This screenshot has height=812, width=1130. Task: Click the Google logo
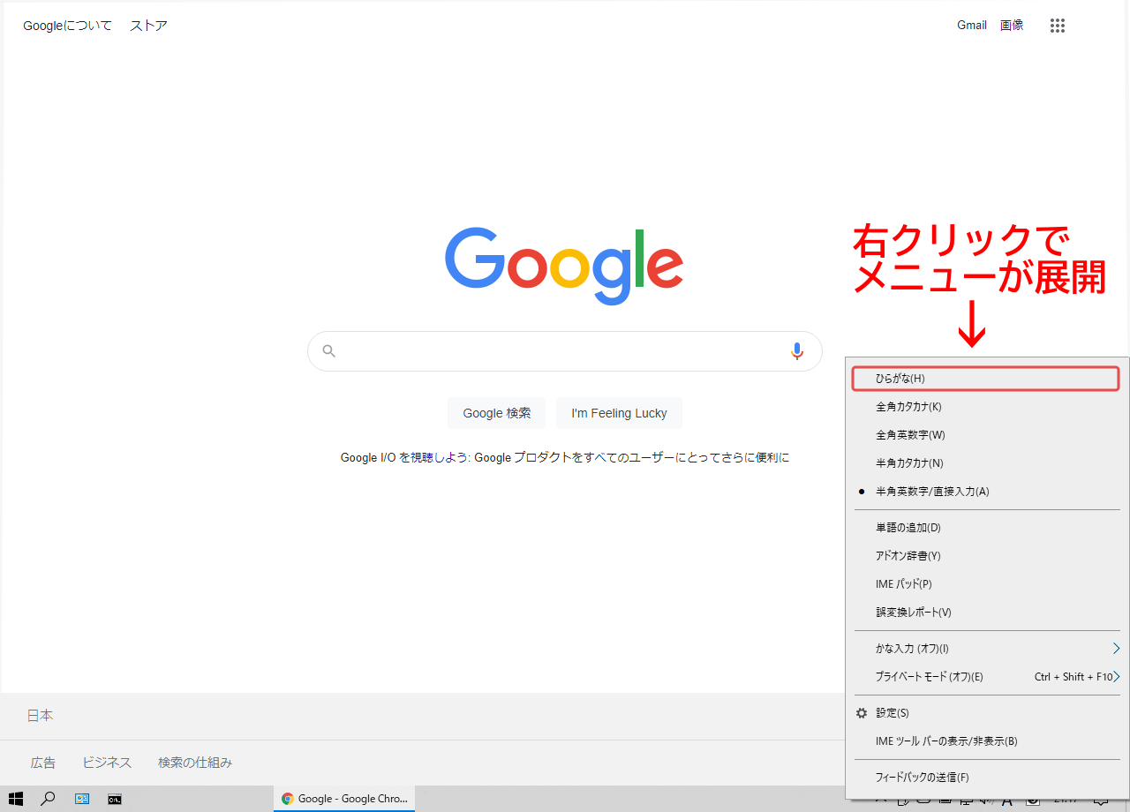(x=564, y=265)
